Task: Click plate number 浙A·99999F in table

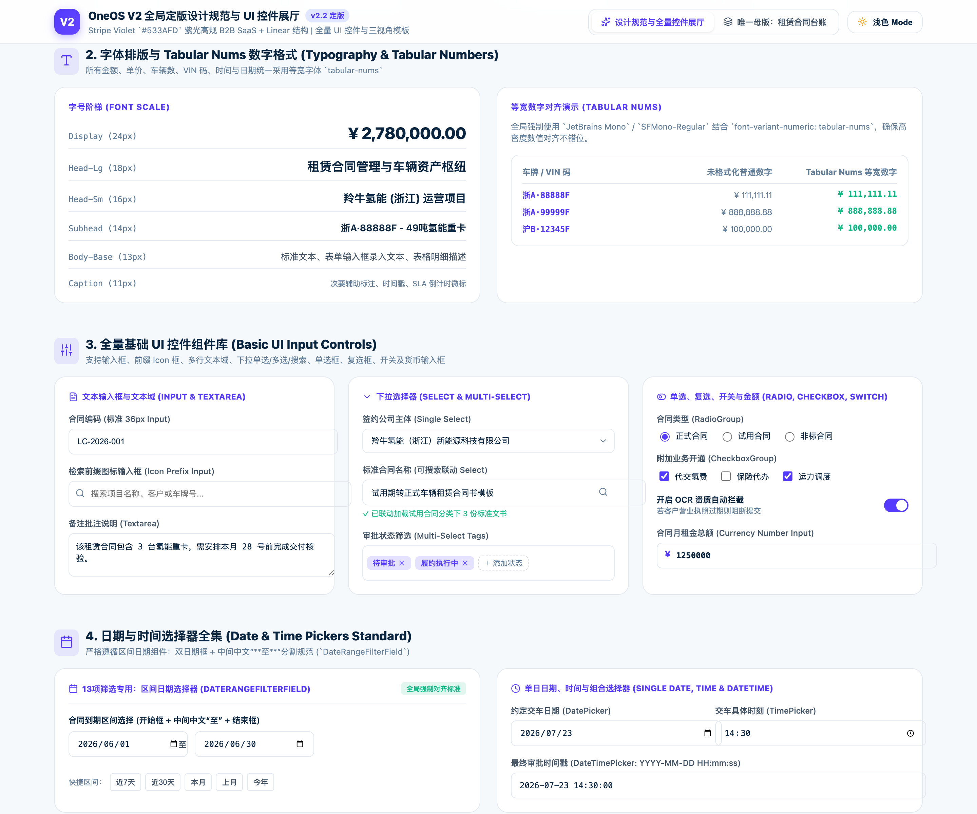Action: 546,212
